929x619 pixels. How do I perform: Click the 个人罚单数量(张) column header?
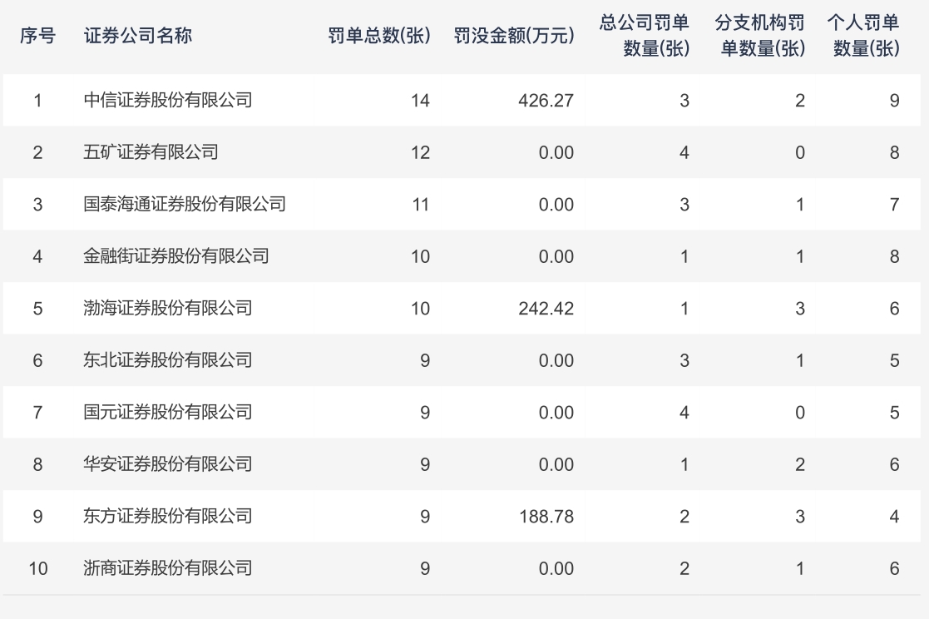click(863, 36)
